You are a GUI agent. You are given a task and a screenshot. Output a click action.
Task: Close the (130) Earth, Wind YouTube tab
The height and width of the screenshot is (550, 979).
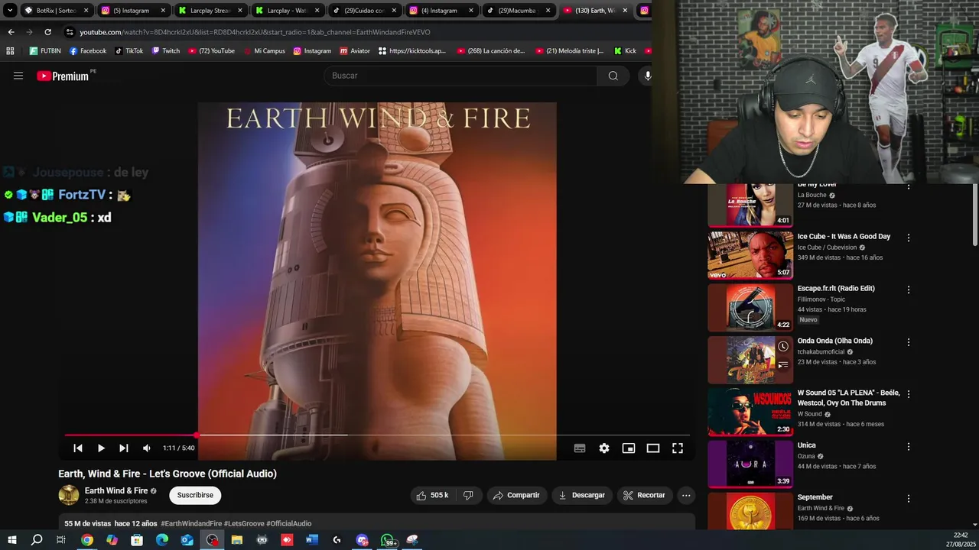coord(625,11)
